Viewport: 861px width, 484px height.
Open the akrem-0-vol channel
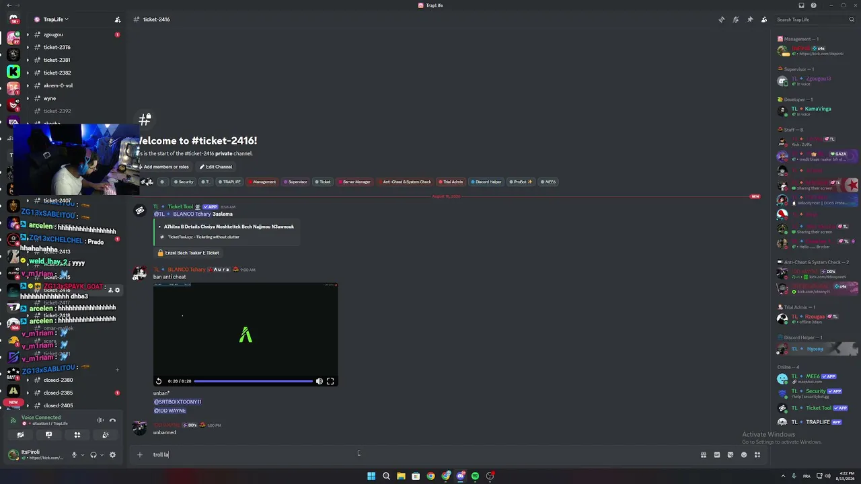(58, 85)
